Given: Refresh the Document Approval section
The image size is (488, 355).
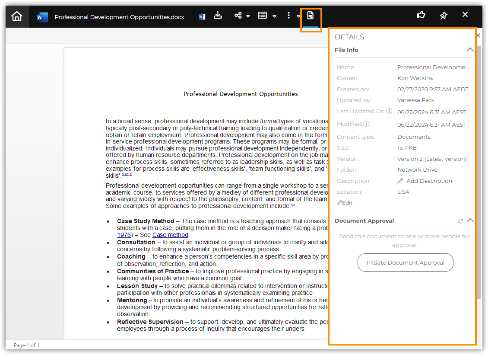Looking at the screenshot, I should pyautogui.click(x=460, y=221).
